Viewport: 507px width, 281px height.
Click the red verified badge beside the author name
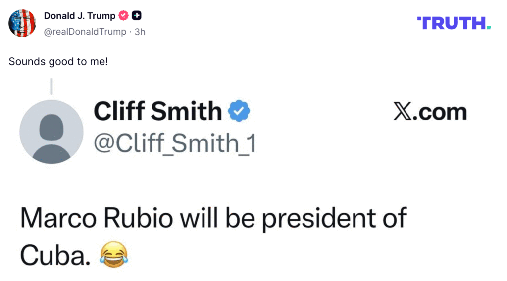coord(123,16)
